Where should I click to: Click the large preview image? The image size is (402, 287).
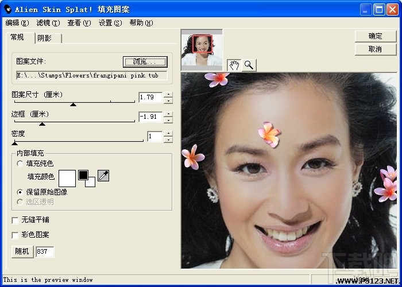click(x=289, y=170)
